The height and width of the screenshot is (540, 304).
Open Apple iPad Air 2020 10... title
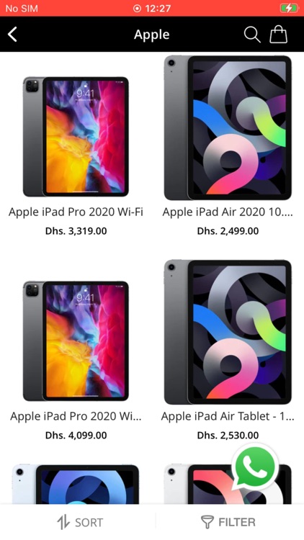click(228, 212)
